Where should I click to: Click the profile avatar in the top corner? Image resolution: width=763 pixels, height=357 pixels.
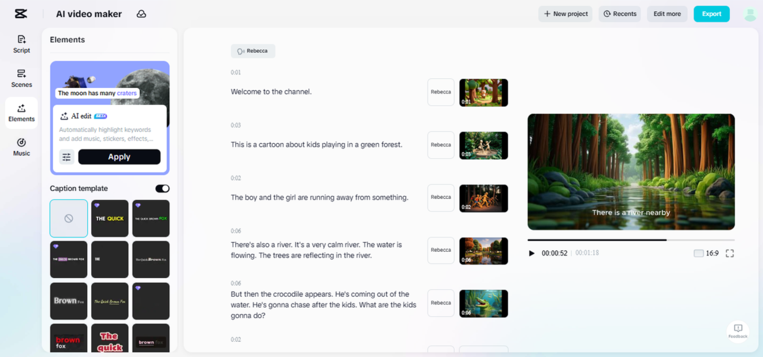[x=750, y=14]
